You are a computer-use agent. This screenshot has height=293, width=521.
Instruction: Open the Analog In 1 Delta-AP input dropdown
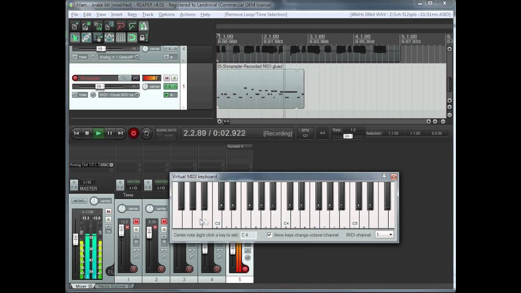tap(119, 57)
